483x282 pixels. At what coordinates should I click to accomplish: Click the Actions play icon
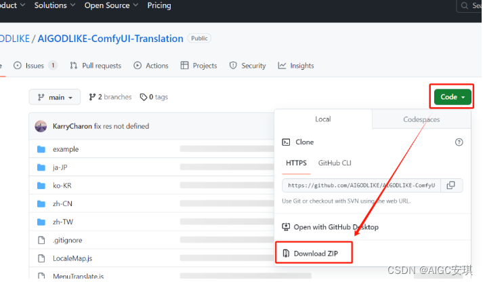[138, 65]
